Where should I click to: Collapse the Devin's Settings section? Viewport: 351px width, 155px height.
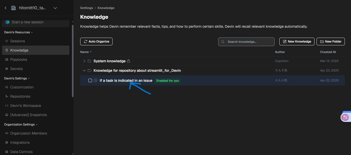pyautogui.click(x=17, y=78)
